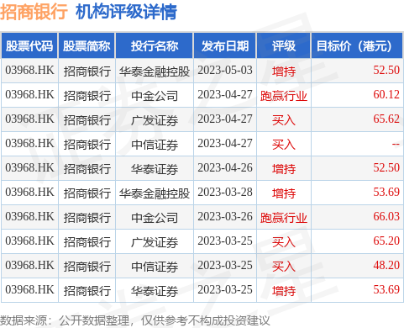Click the 股票代码 column header

(x=29, y=45)
